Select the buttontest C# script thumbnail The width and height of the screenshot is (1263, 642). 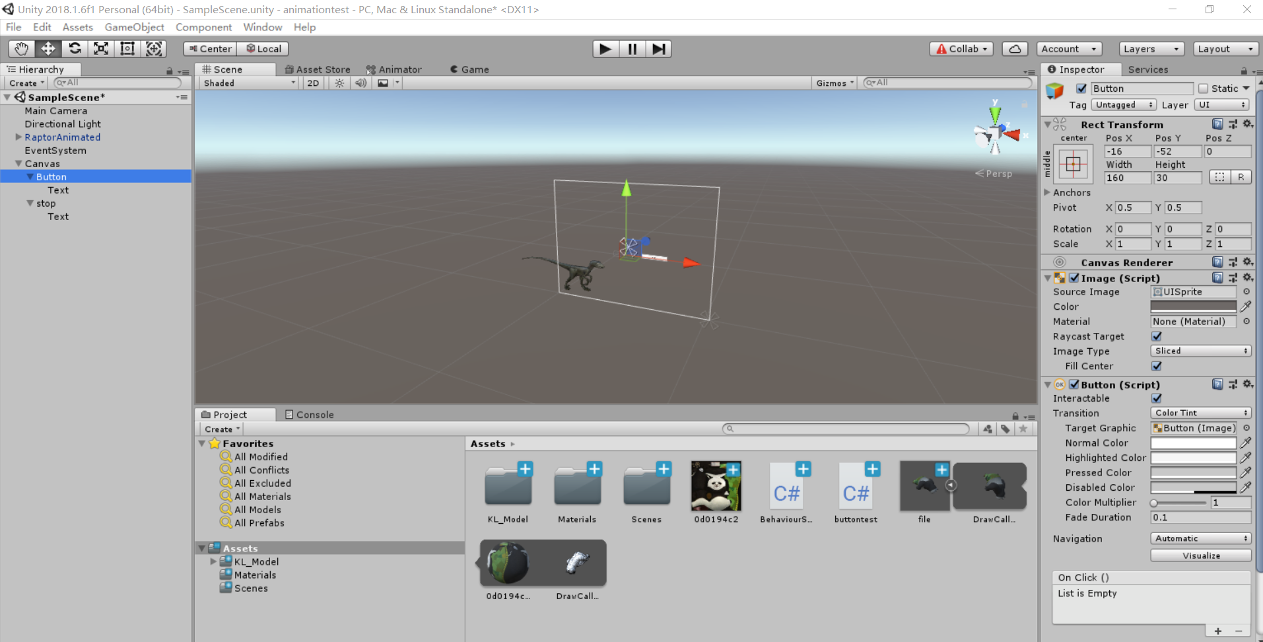click(x=856, y=487)
